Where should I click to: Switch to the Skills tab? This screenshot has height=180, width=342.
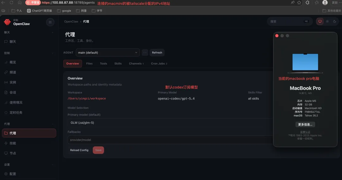click(x=118, y=63)
